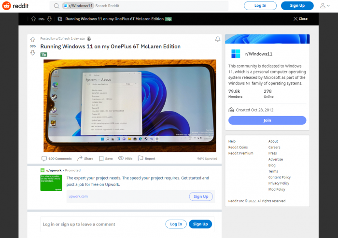
Task: Open the Advertise link
Action: pos(276,159)
